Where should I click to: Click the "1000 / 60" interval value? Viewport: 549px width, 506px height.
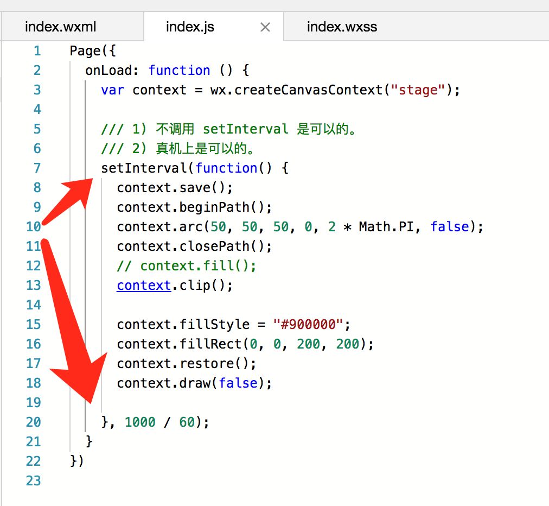(x=160, y=422)
